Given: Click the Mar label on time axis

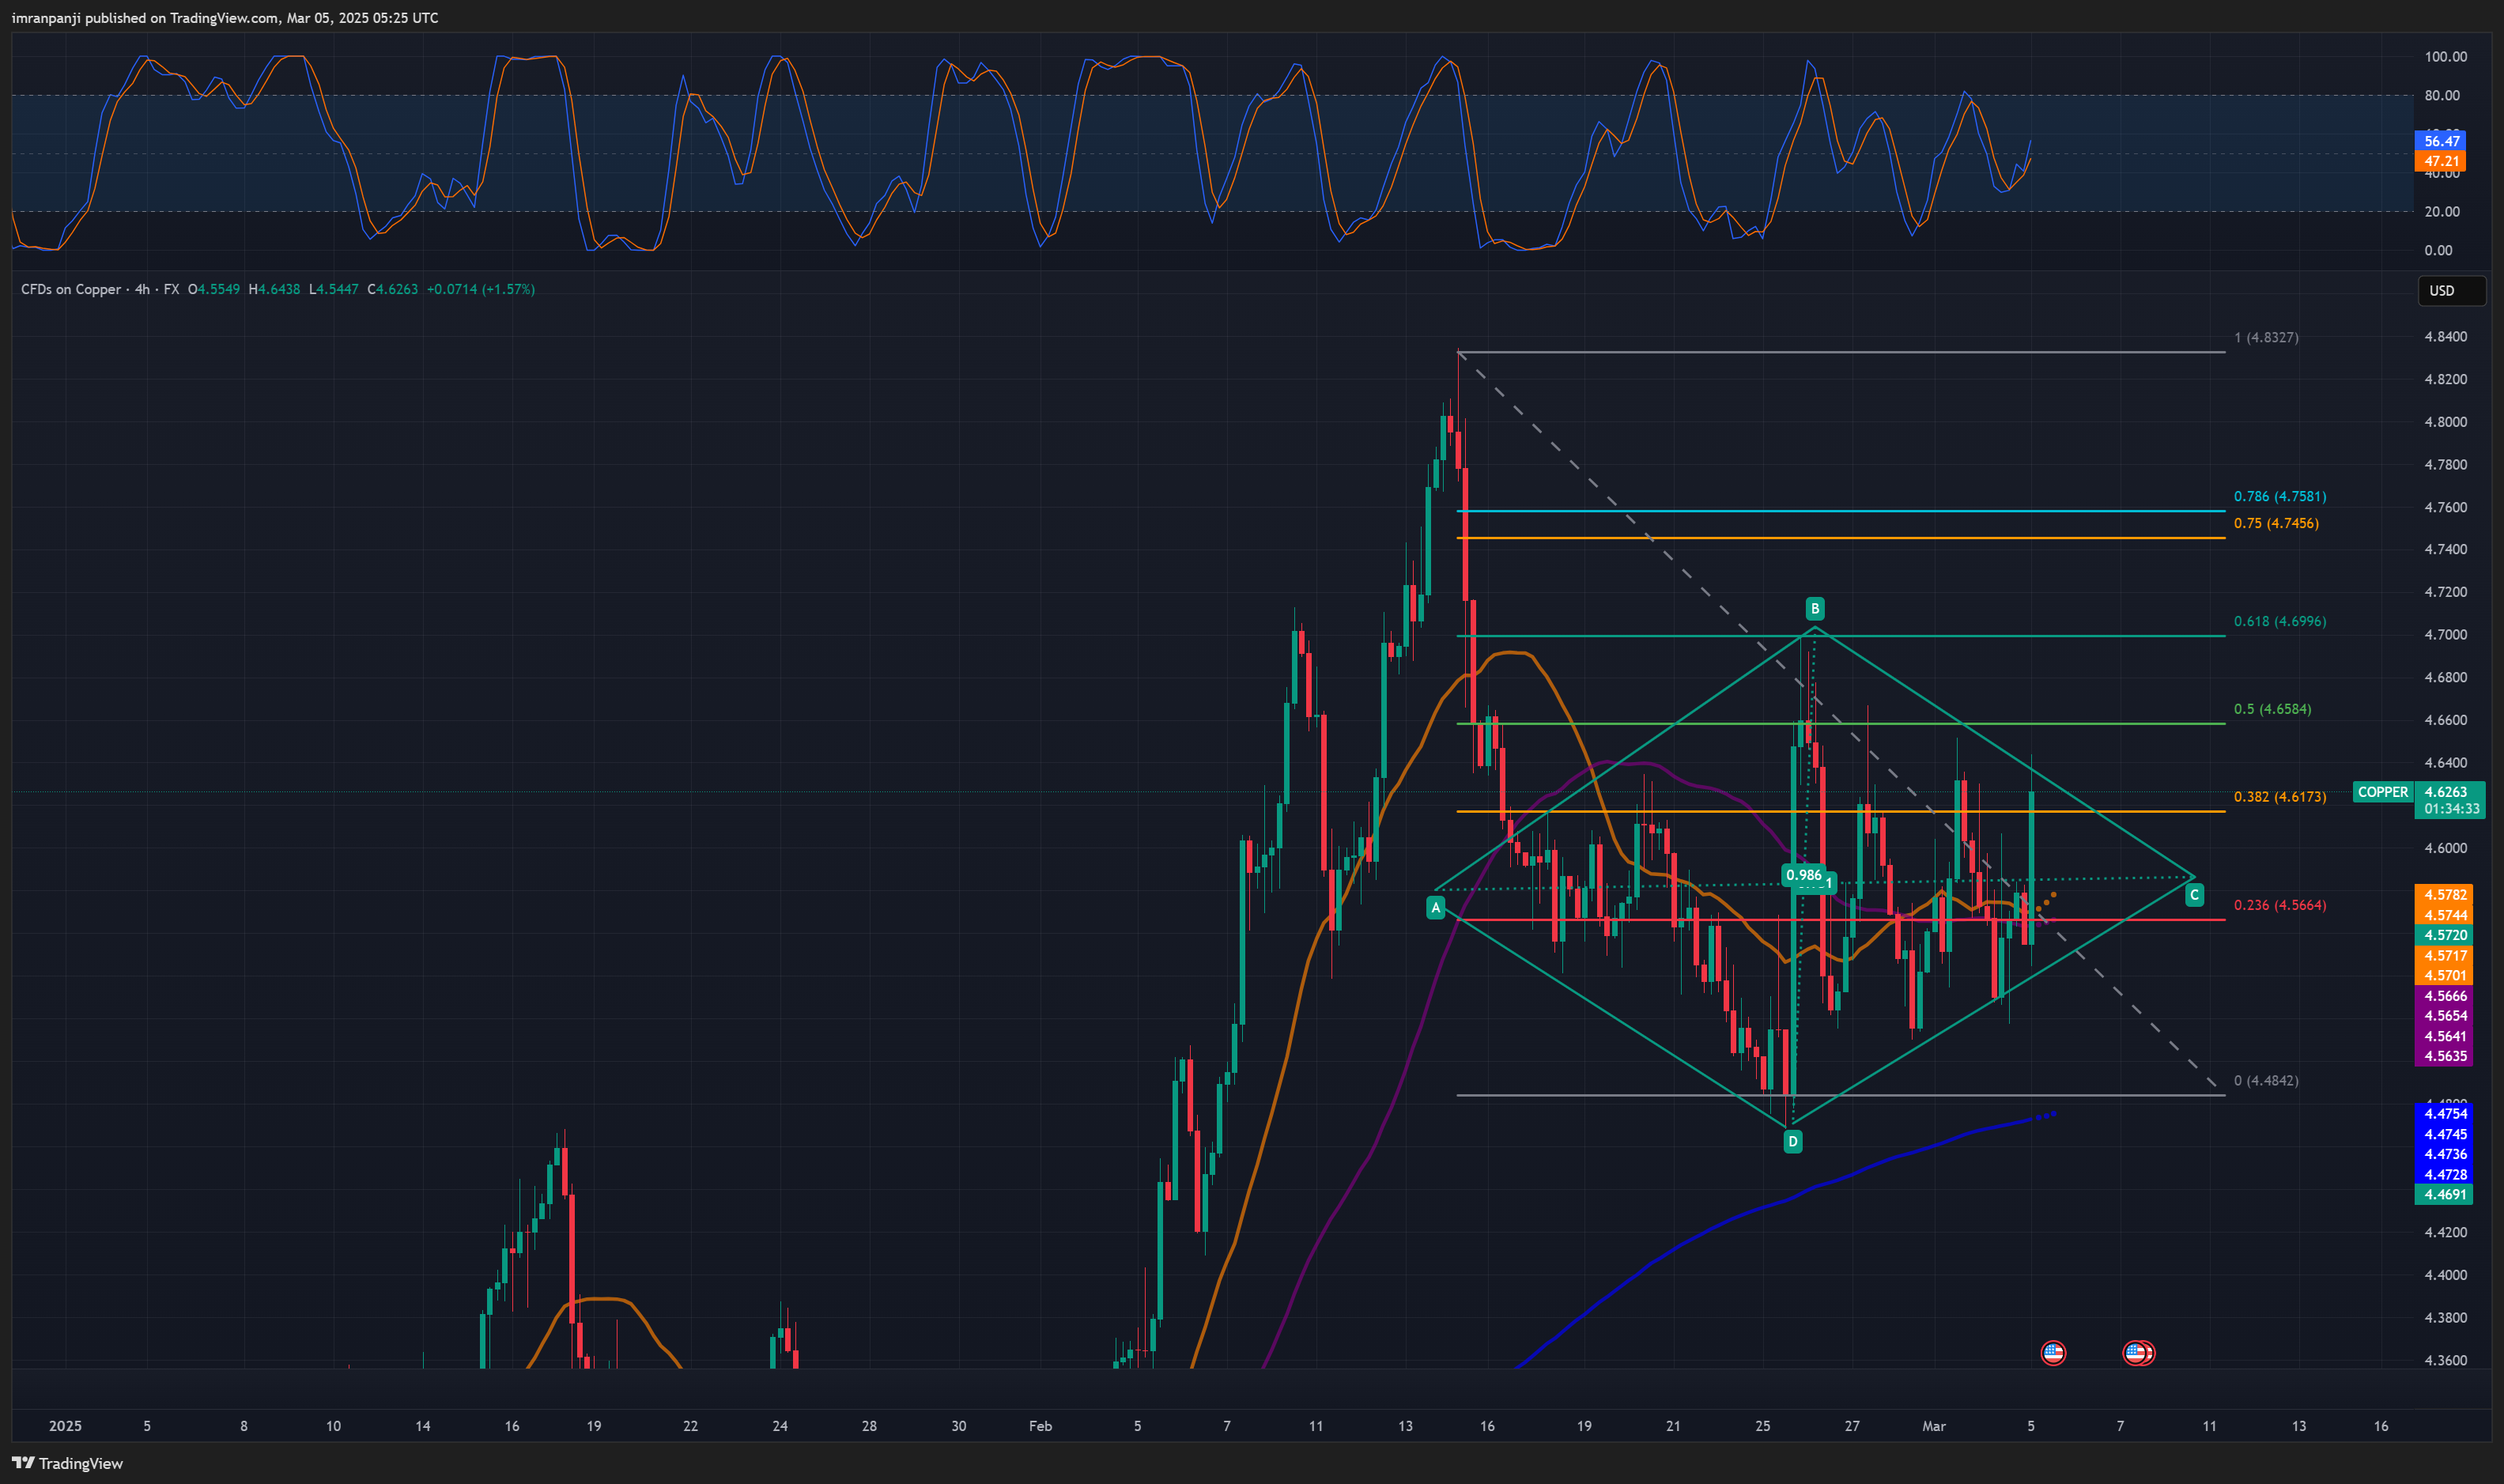Looking at the screenshot, I should 1933,1426.
